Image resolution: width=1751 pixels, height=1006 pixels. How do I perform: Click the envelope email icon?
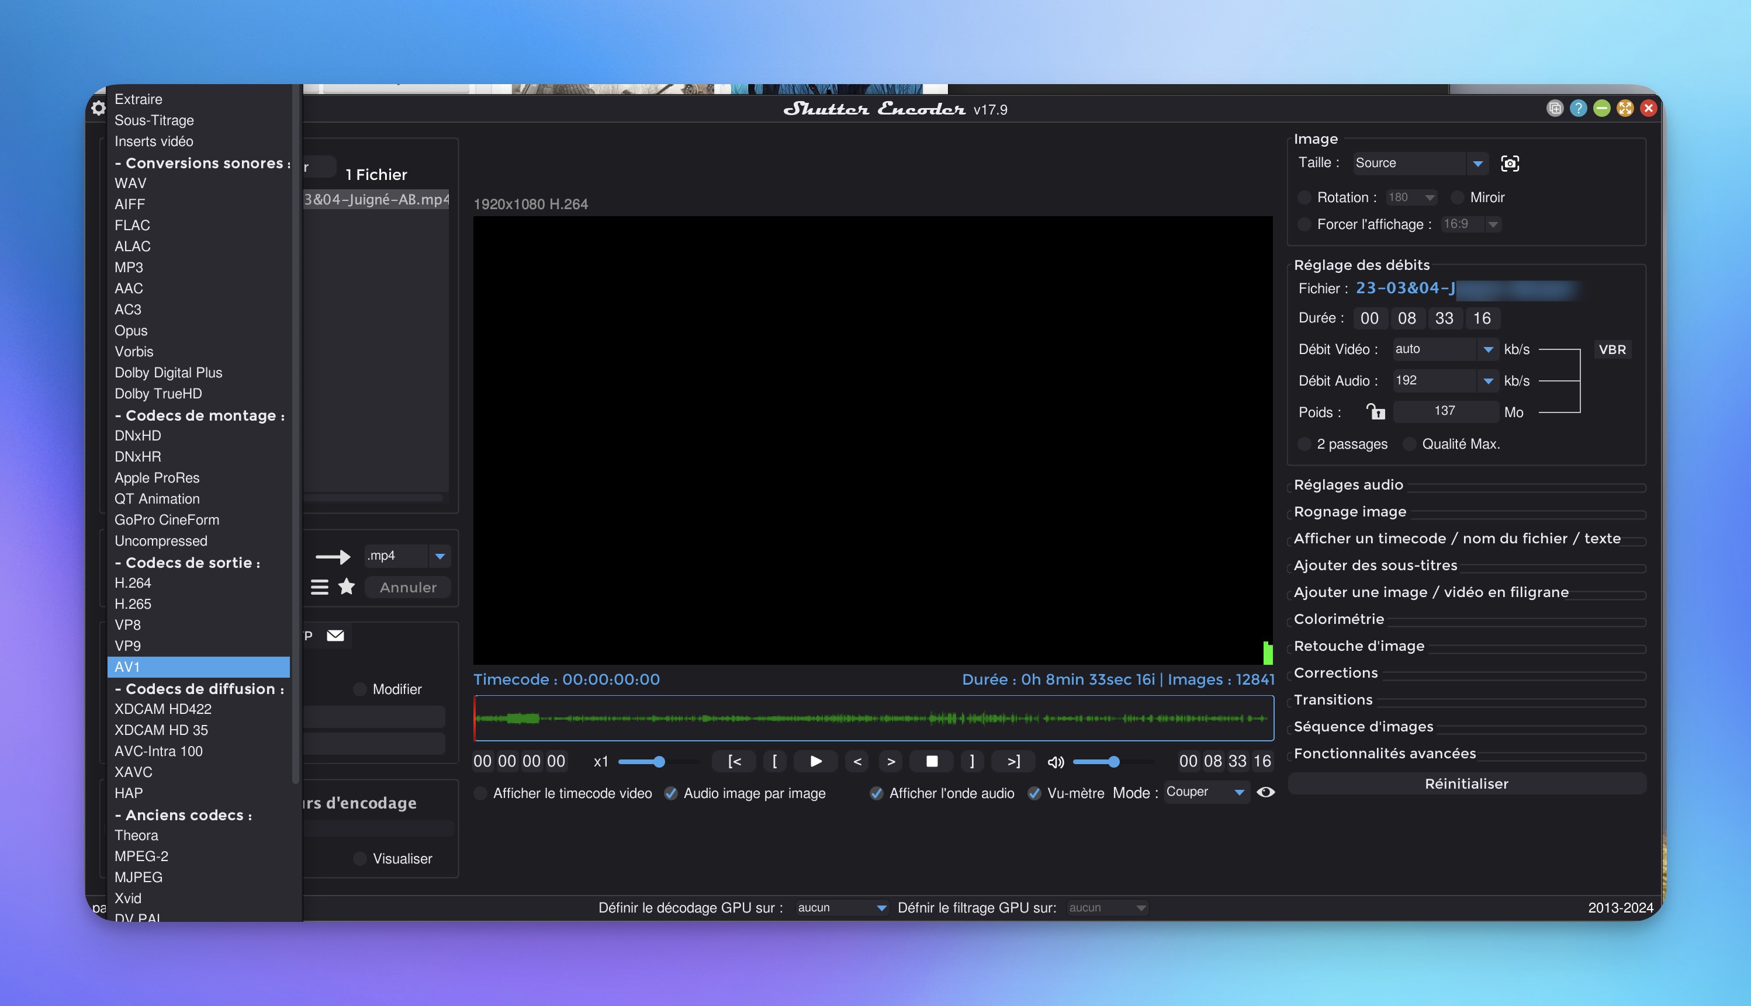point(335,635)
